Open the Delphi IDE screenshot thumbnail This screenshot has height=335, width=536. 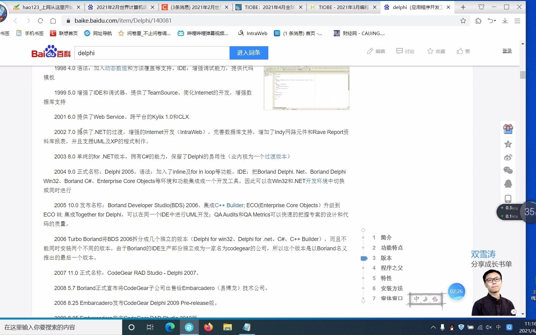tap(306, 88)
